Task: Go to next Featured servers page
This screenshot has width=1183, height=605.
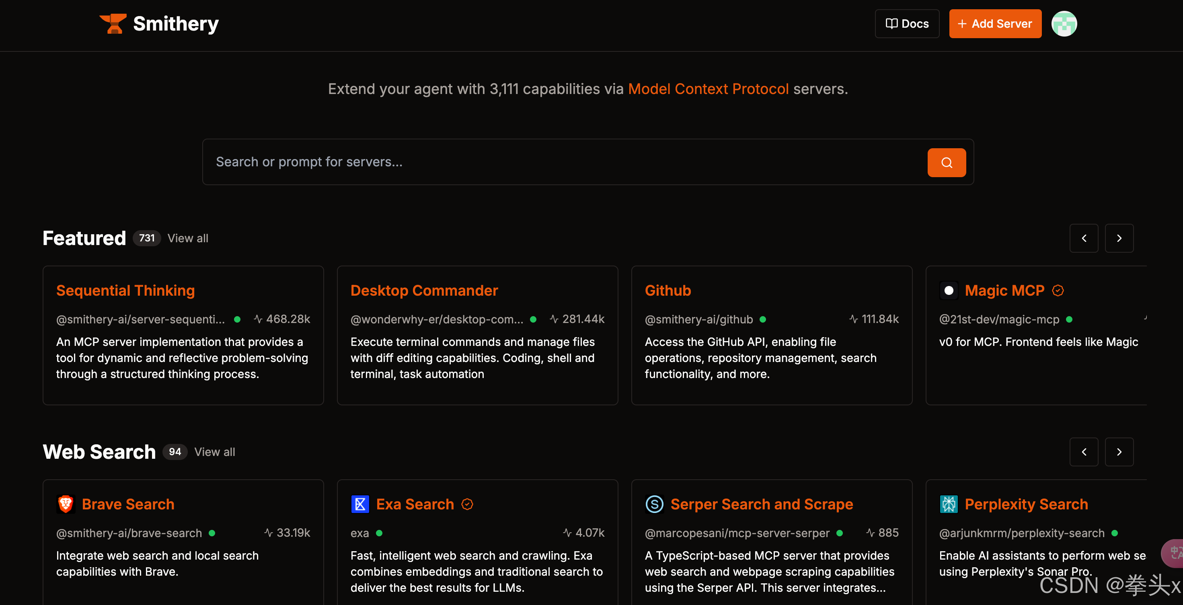Action: [x=1119, y=238]
